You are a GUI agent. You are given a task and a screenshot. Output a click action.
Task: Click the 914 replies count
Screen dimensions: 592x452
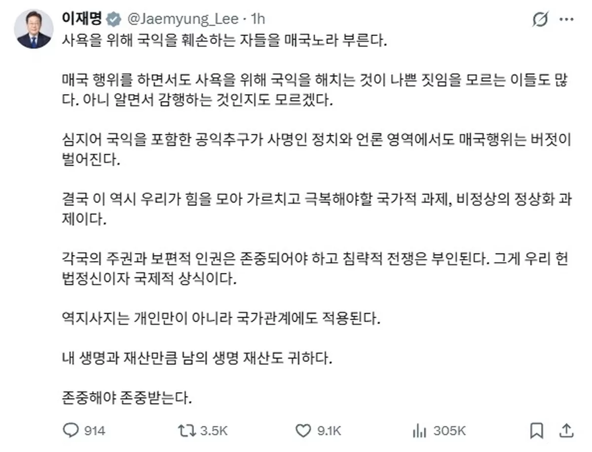tap(94, 430)
